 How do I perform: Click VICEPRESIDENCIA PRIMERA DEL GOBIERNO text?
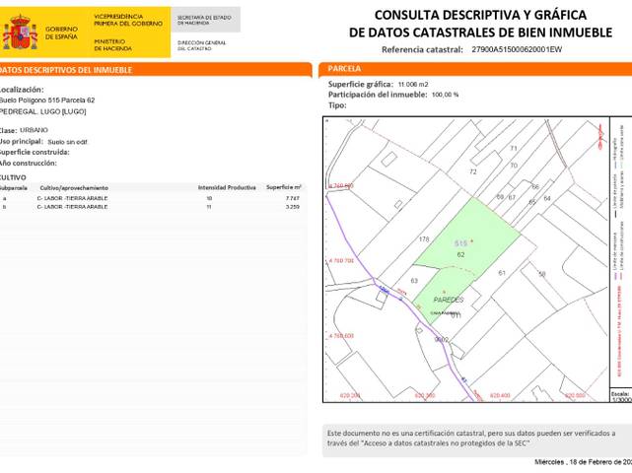tap(128, 20)
